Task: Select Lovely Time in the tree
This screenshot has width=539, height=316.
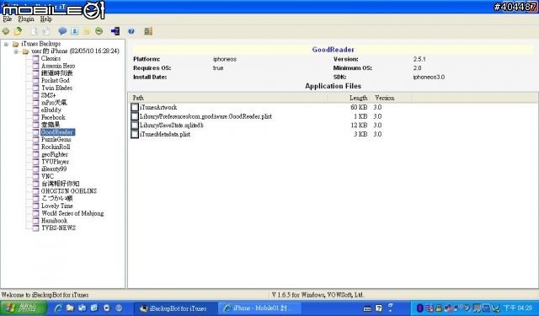Action: [57, 206]
